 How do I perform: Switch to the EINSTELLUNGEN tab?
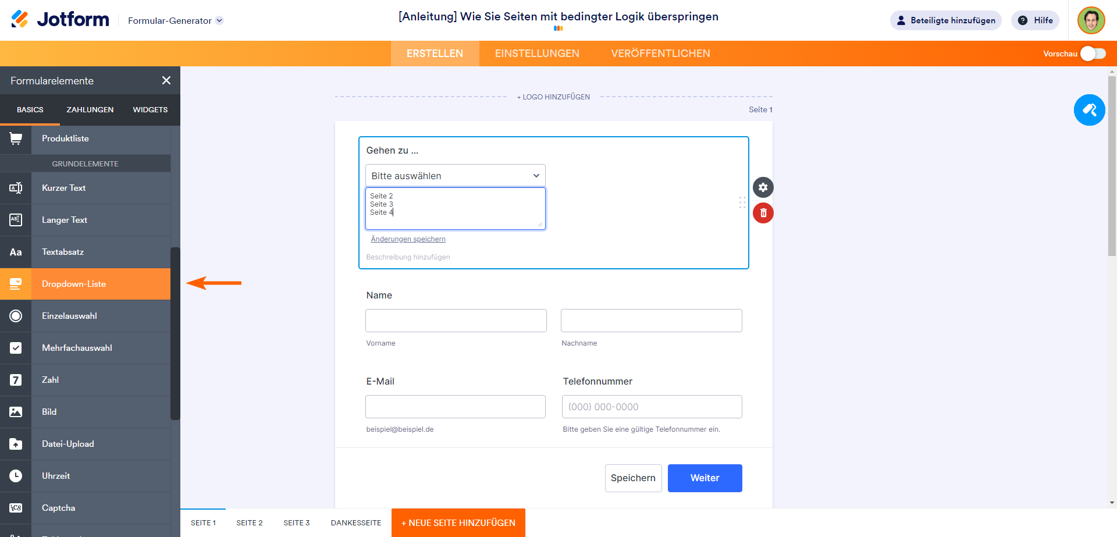click(x=537, y=54)
